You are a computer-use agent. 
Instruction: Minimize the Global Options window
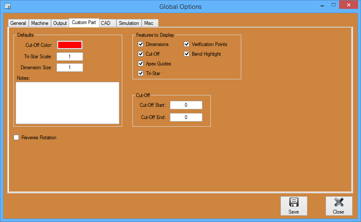[322, 5]
